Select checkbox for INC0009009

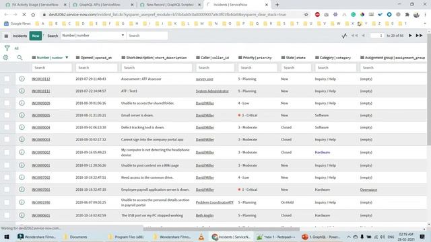pos(7,103)
